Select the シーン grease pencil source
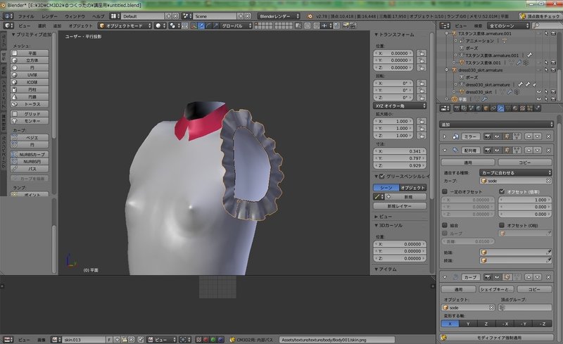The width and height of the screenshot is (563, 344). 386,188
